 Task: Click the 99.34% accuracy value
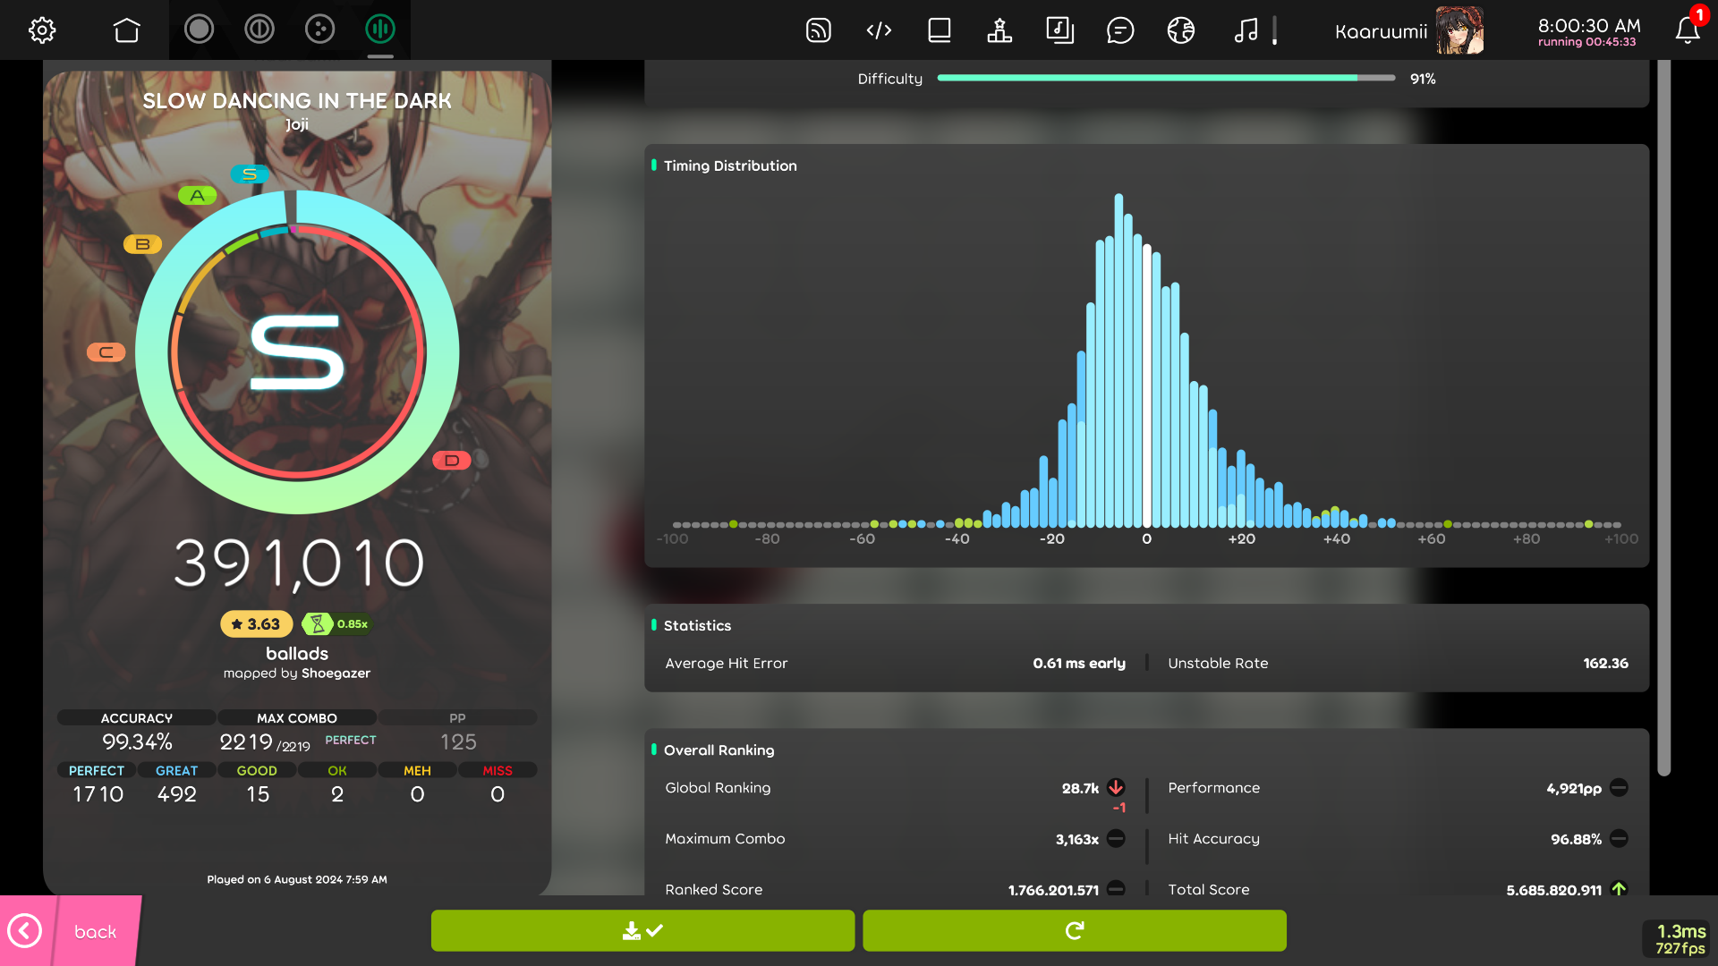(x=137, y=741)
